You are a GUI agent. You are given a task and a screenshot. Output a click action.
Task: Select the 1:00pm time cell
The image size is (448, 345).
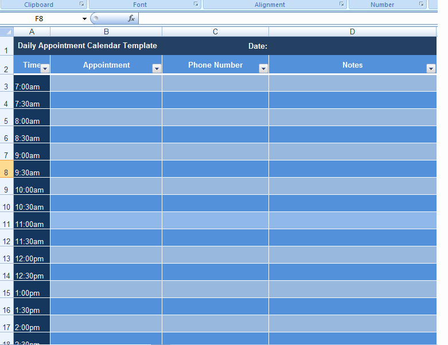(x=32, y=289)
